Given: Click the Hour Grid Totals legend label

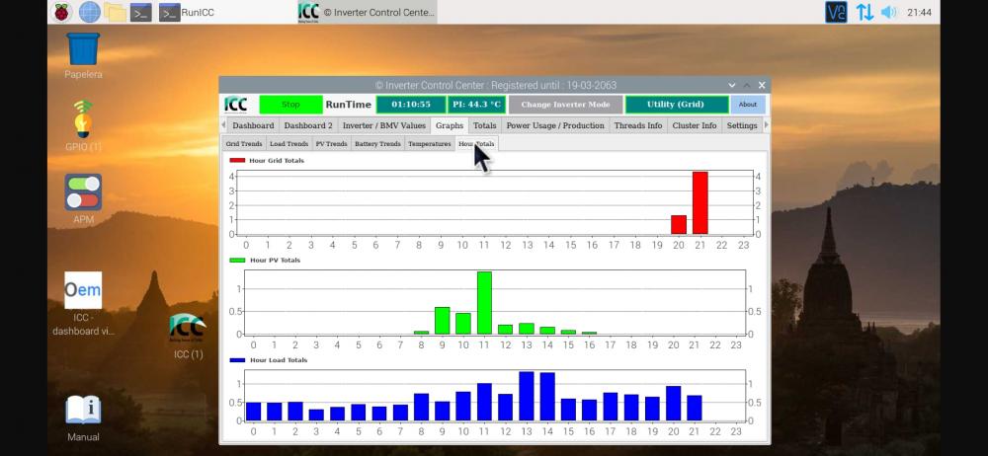Looking at the screenshot, I should tap(277, 161).
